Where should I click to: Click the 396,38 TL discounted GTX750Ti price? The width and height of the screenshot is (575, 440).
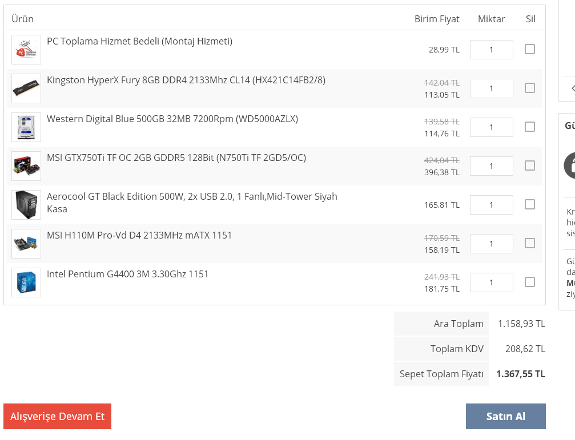[x=442, y=172]
